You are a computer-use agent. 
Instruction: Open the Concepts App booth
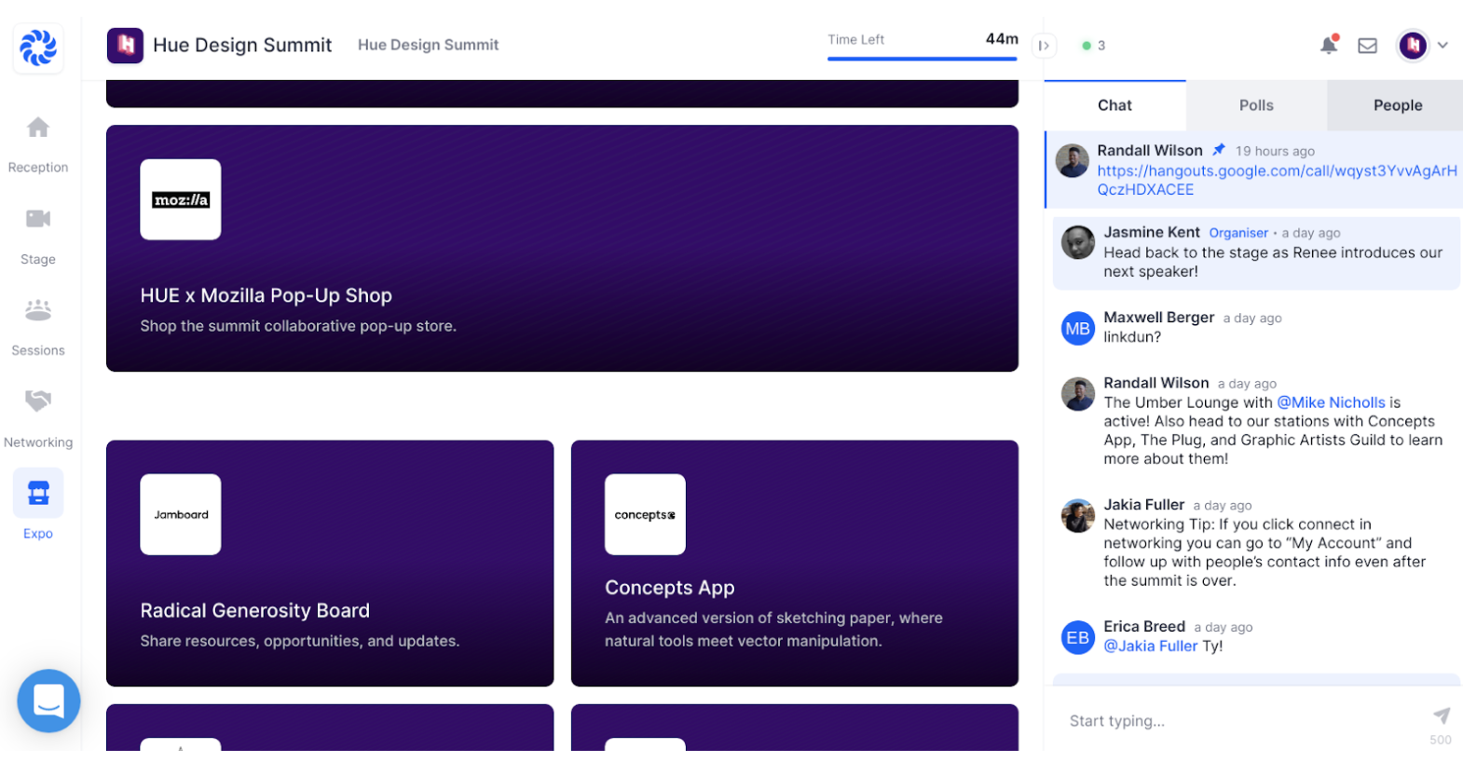795,564
